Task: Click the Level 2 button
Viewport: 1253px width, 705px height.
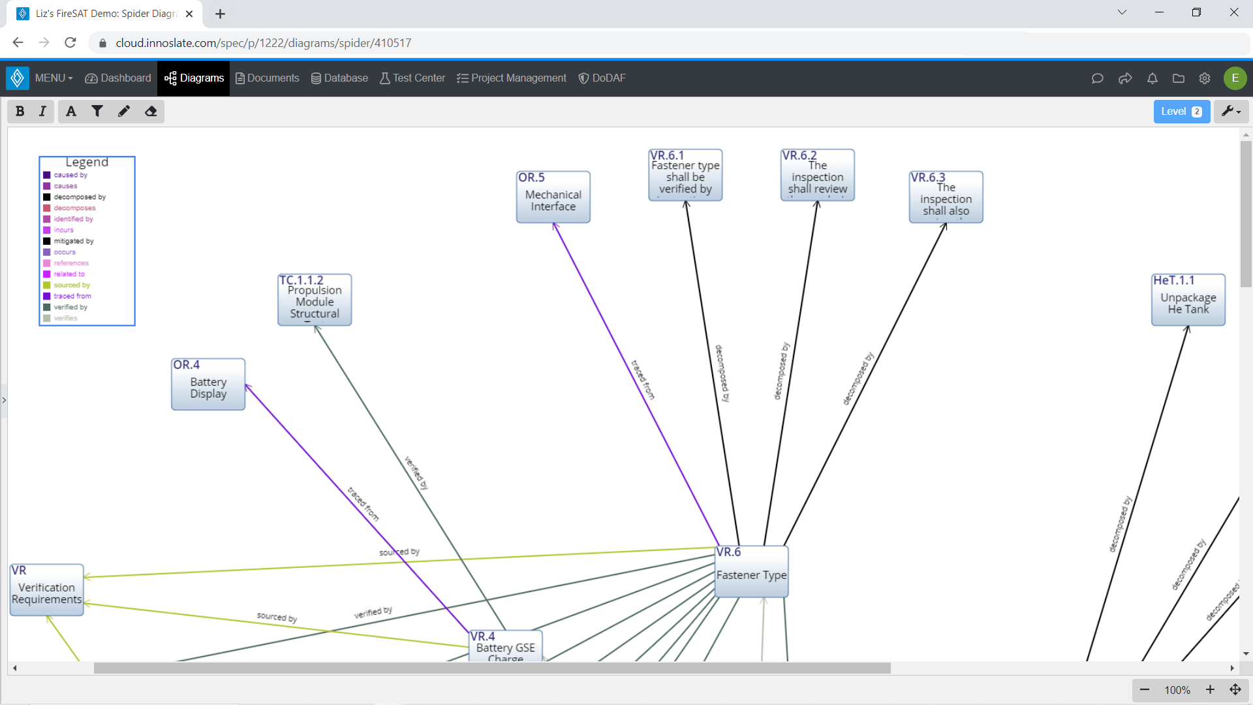Action: 1181,111
